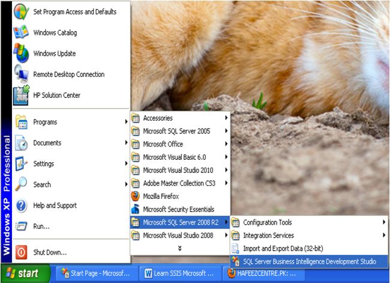390x283 pixels.
Task: Click the Adobe Master Collection CS3 folder icon
Action: pos(136,183)
